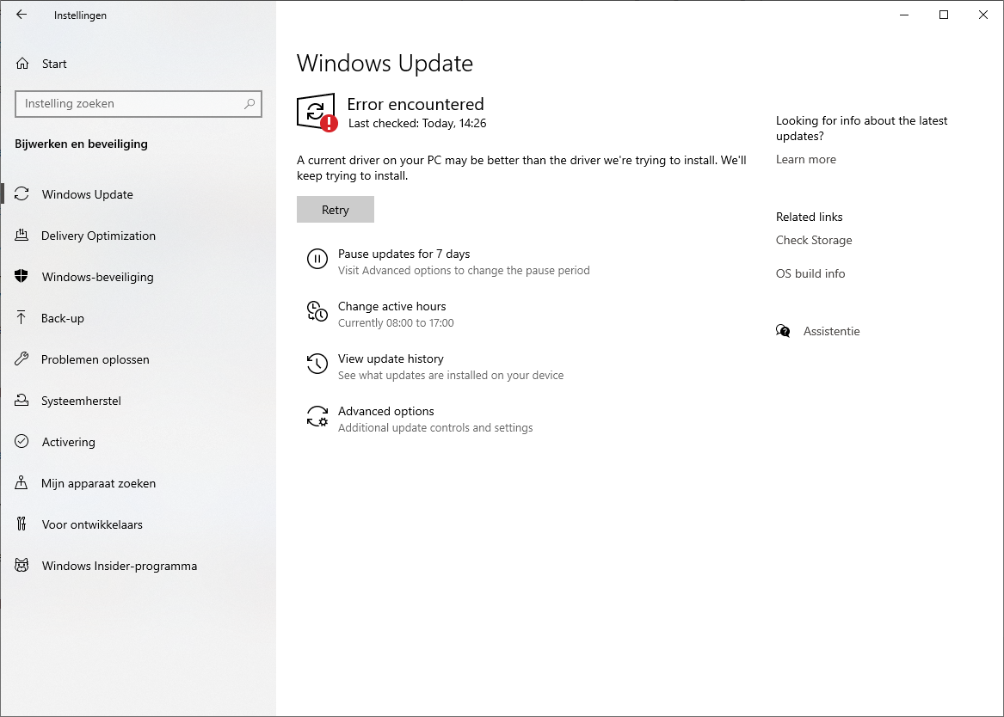Click 'Currently 08:00 to 17:00' text
Viewport: 1004px width, 717px height.
coord(396,323)
